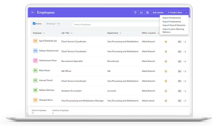Click columns icon in Rida Ahsan row
This screenshot has height=129, width=217.
[x=180, y=71]
